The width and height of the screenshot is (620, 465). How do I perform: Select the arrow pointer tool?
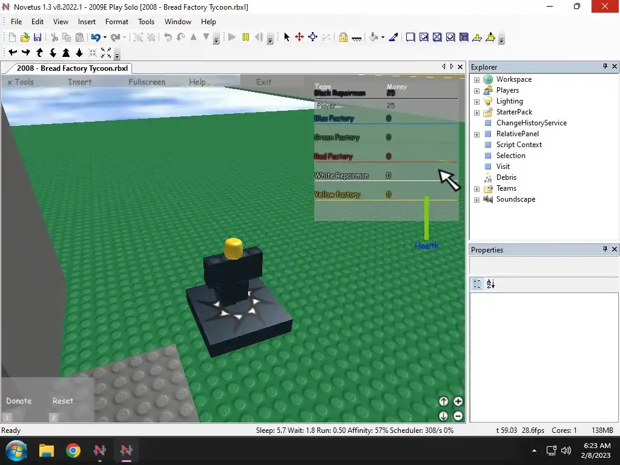point(286,37)
